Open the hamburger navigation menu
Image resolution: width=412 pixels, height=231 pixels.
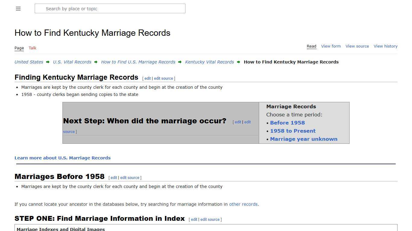point(18,8)
